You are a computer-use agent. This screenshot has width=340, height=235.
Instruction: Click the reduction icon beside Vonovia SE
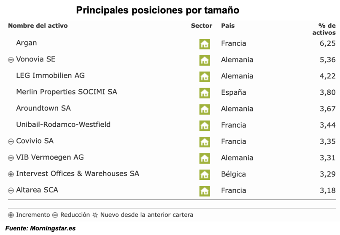coord(11,60)
